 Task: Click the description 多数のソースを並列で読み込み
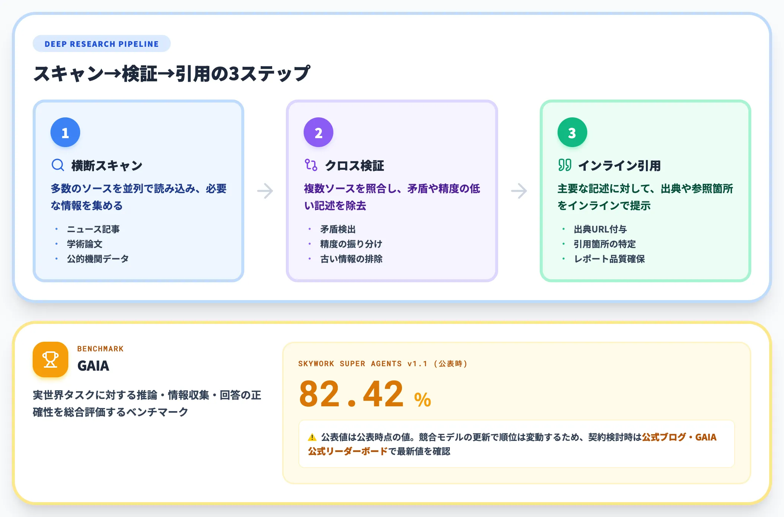point(138,197)
